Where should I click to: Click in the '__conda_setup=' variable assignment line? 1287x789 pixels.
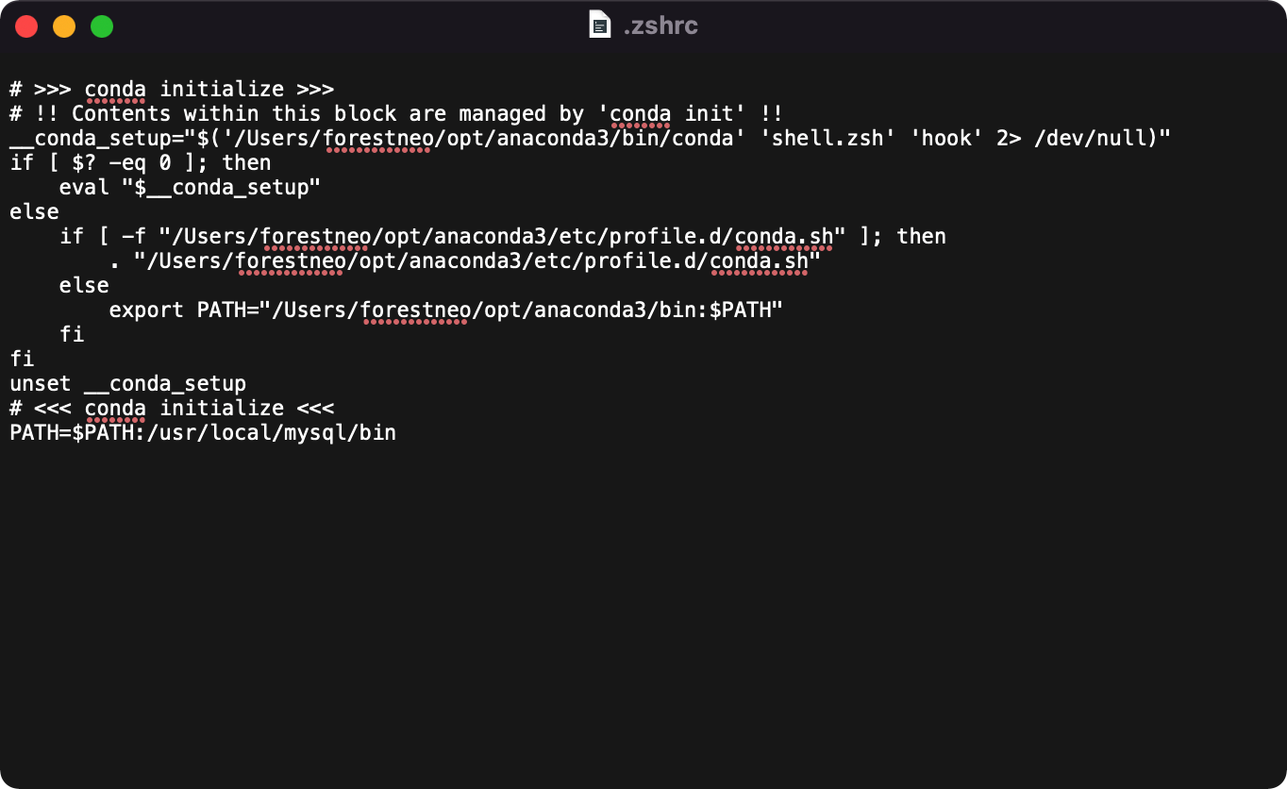tap(590, 139)
